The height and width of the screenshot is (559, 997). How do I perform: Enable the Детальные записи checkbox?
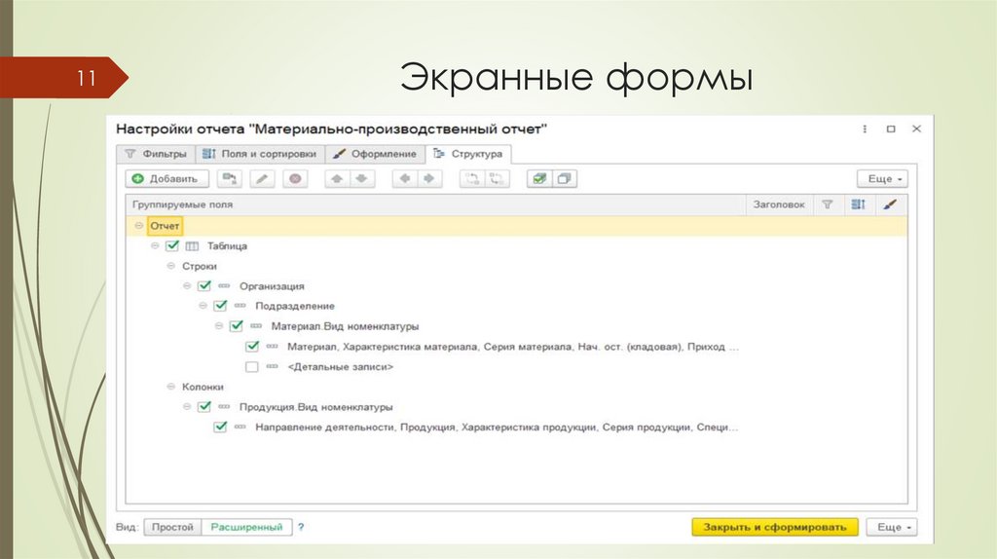(251, 367)
